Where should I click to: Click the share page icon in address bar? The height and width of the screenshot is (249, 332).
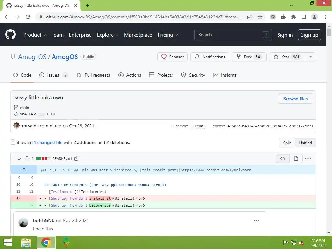pyautogui.click(x=250, y=17)
